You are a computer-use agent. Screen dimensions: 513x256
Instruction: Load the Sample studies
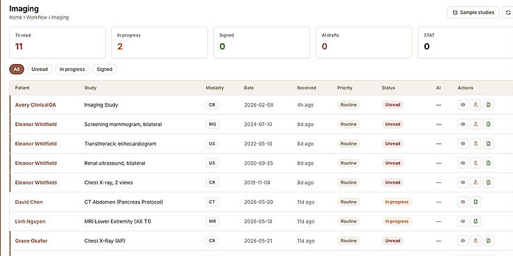pos(473,13)
